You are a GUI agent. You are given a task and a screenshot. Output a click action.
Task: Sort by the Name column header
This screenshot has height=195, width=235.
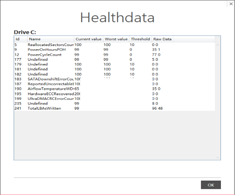pos(51,39)
